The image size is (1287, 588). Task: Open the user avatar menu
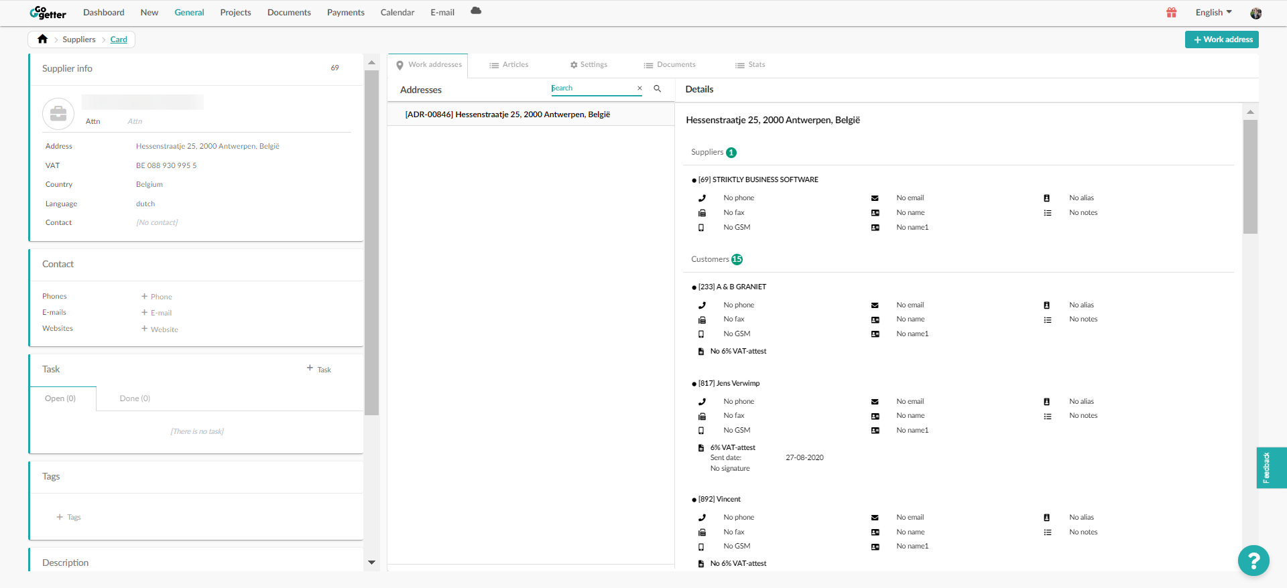tap(1256, 13)
